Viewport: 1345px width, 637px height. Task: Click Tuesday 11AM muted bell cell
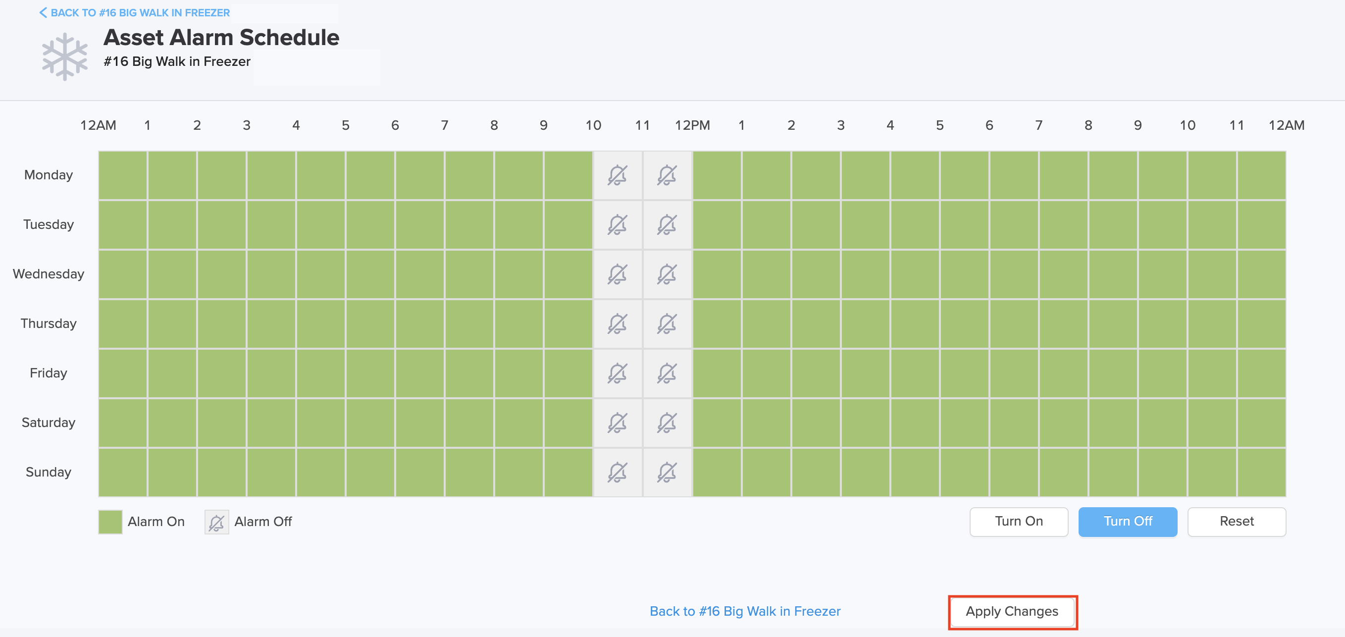(x=667, y=225)
